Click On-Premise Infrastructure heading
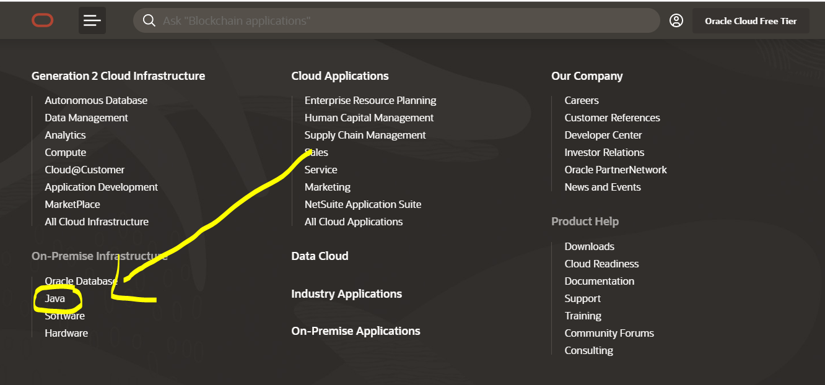 pyautogui.click(x=100, y=256)
